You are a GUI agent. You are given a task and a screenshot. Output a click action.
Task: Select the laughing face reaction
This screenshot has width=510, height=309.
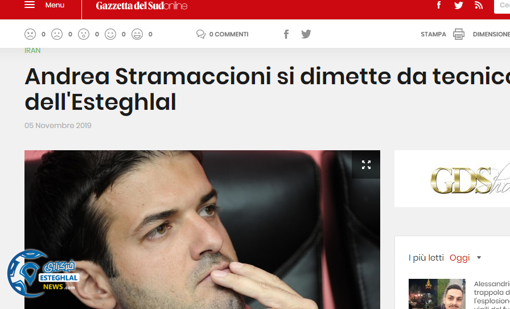(x=137, y=34)
